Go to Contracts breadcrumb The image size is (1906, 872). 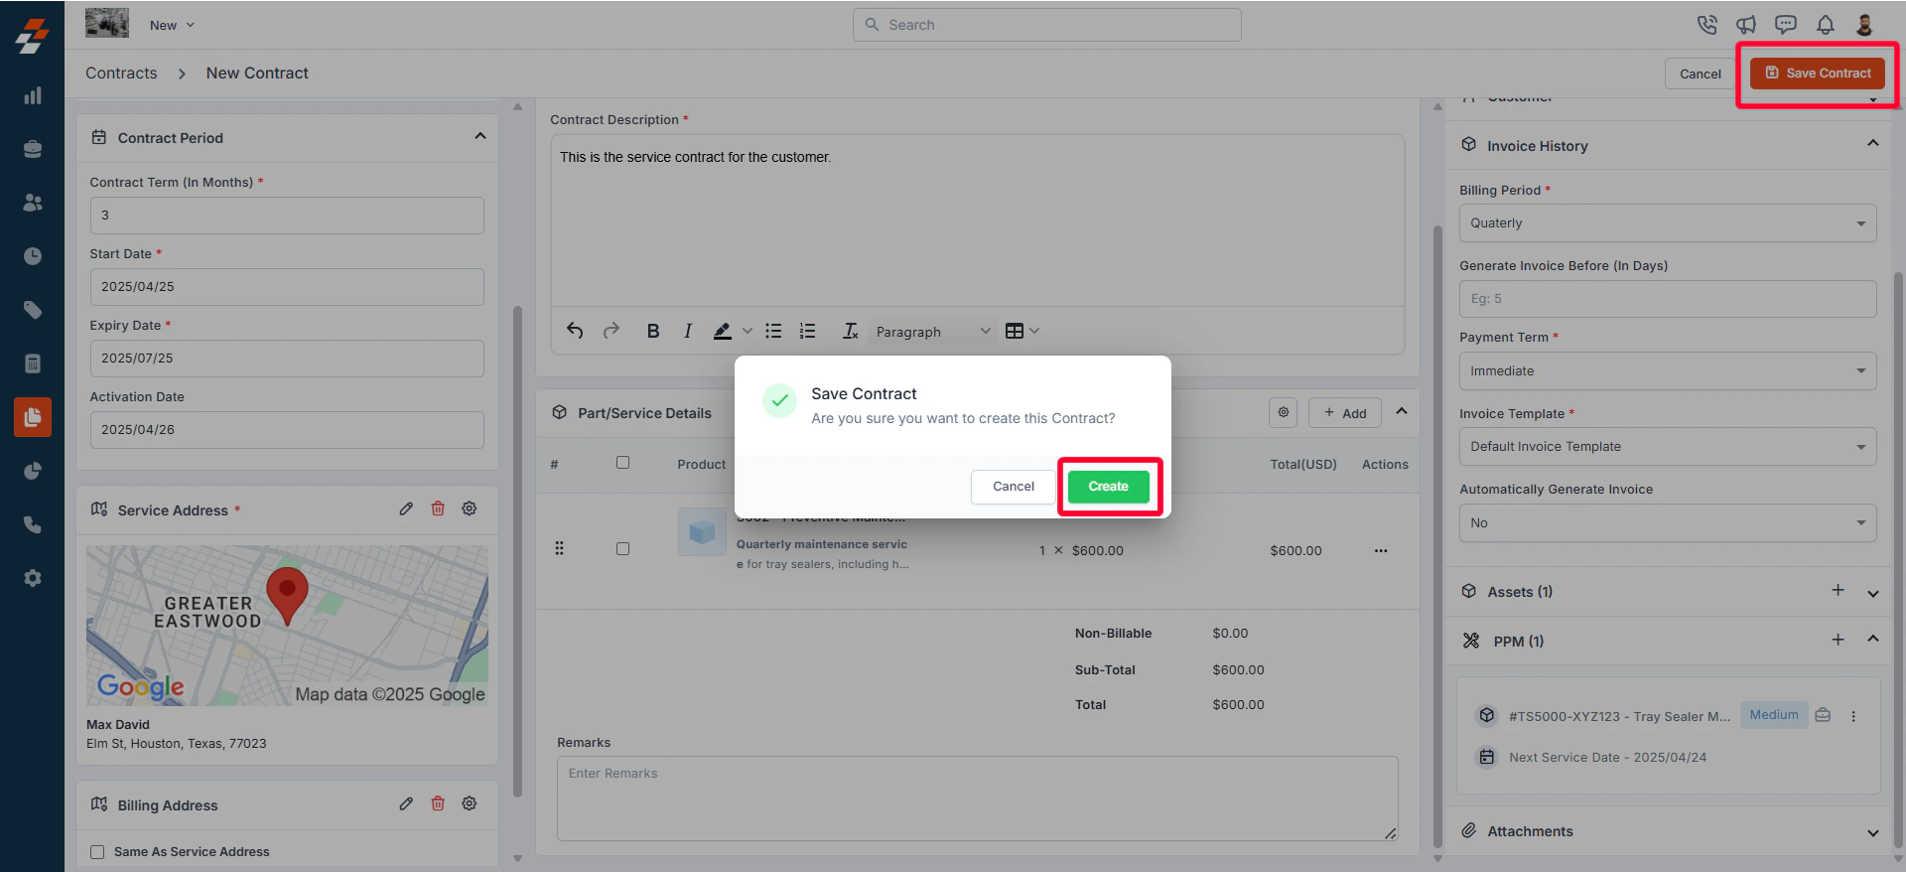click(x=121, y=73)
